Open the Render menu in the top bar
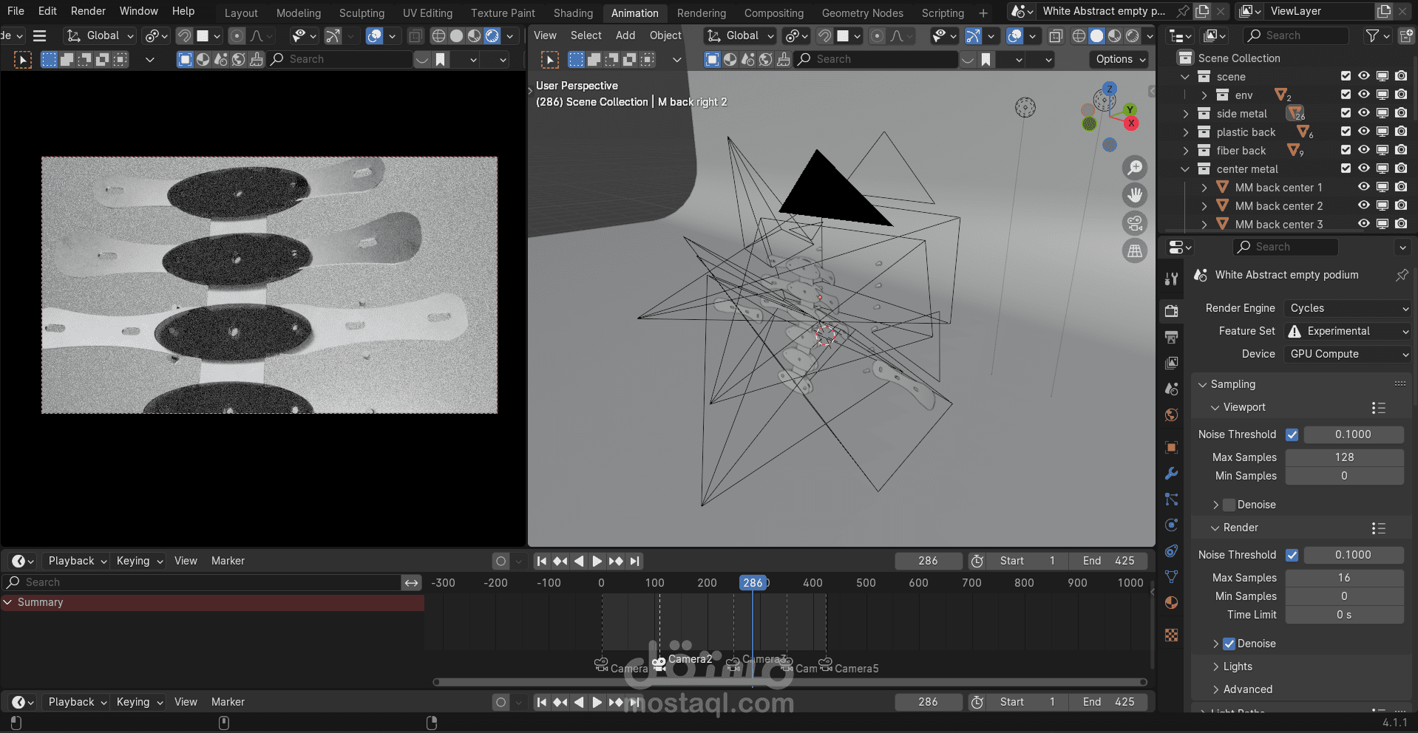 pos(88,11)
